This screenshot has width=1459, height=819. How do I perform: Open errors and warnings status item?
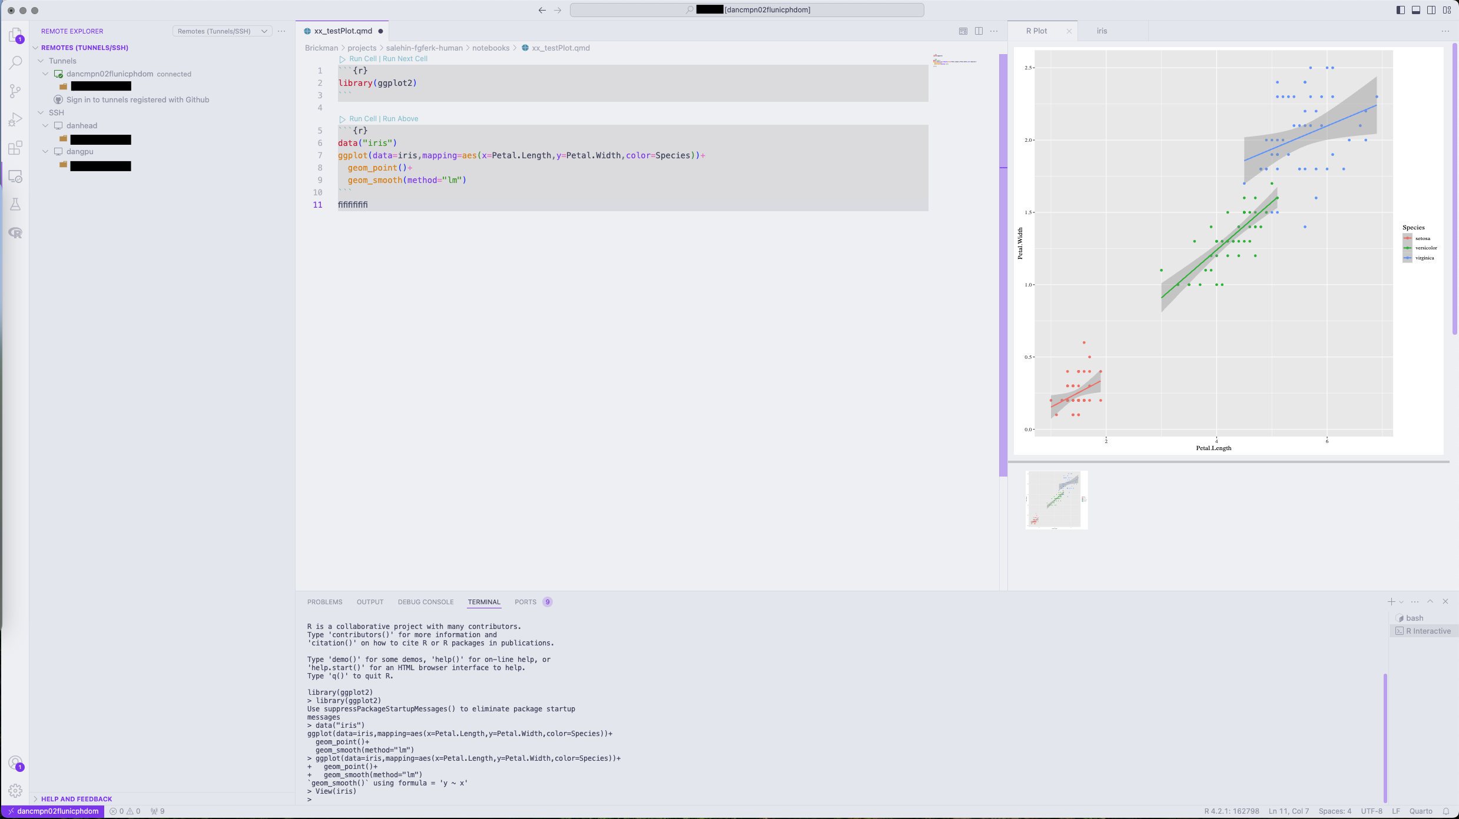coord(125,811)
